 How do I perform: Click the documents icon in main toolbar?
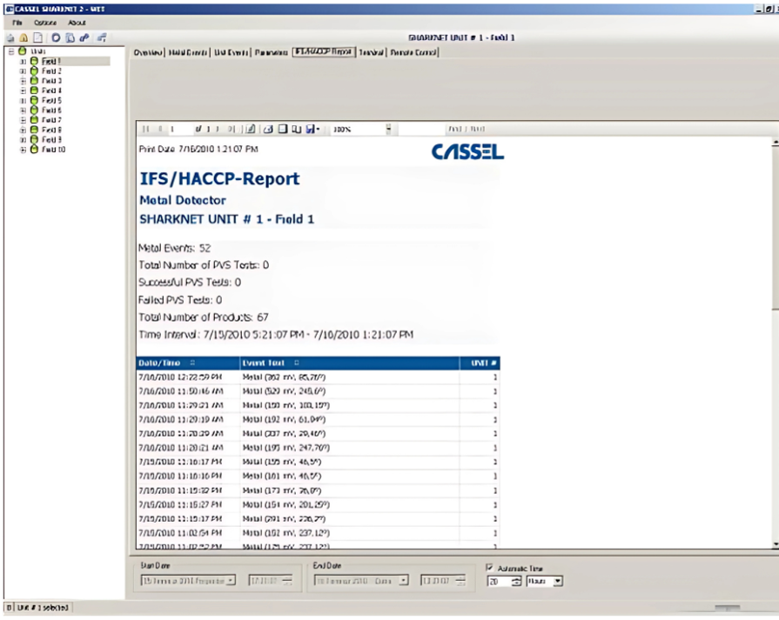point(70,37)
